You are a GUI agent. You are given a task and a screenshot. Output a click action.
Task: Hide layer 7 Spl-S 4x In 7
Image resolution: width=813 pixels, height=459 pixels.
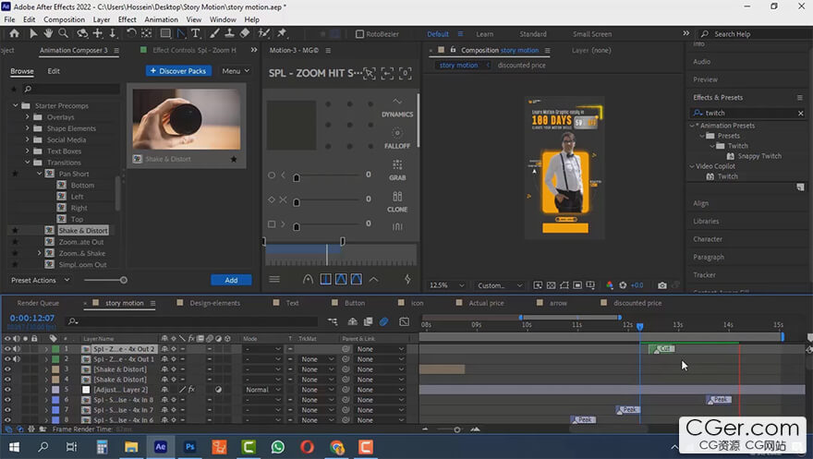pos(7,410)
